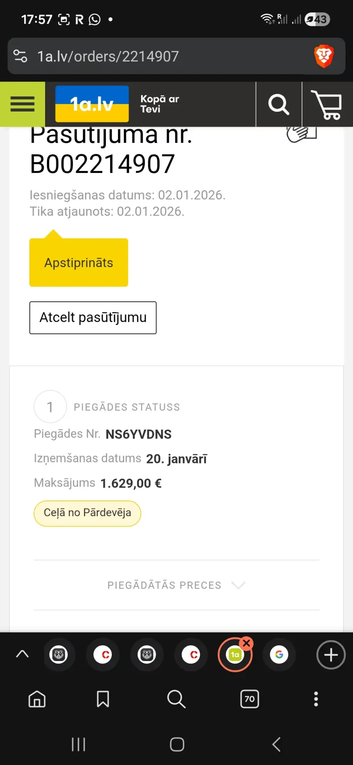This screenshot has width=353, height=765.
Task: Open the shopping cart
Action: 327,104
